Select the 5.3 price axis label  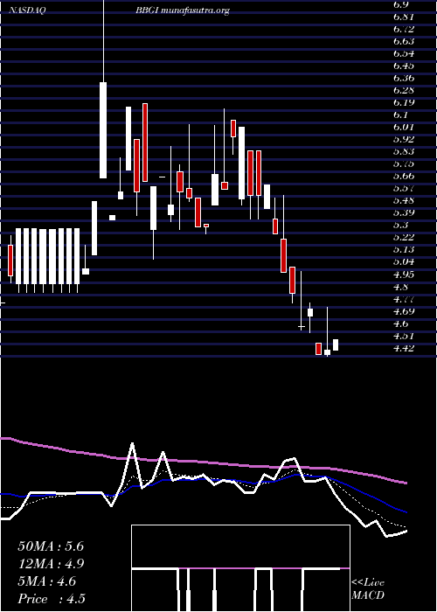(401, 226)
